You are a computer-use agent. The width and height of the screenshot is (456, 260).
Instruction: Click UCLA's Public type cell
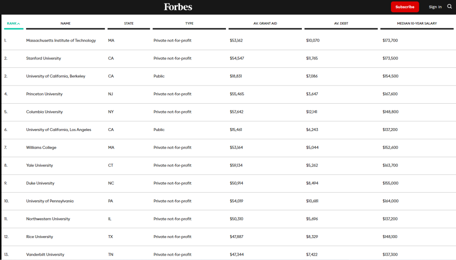point(159,130)
